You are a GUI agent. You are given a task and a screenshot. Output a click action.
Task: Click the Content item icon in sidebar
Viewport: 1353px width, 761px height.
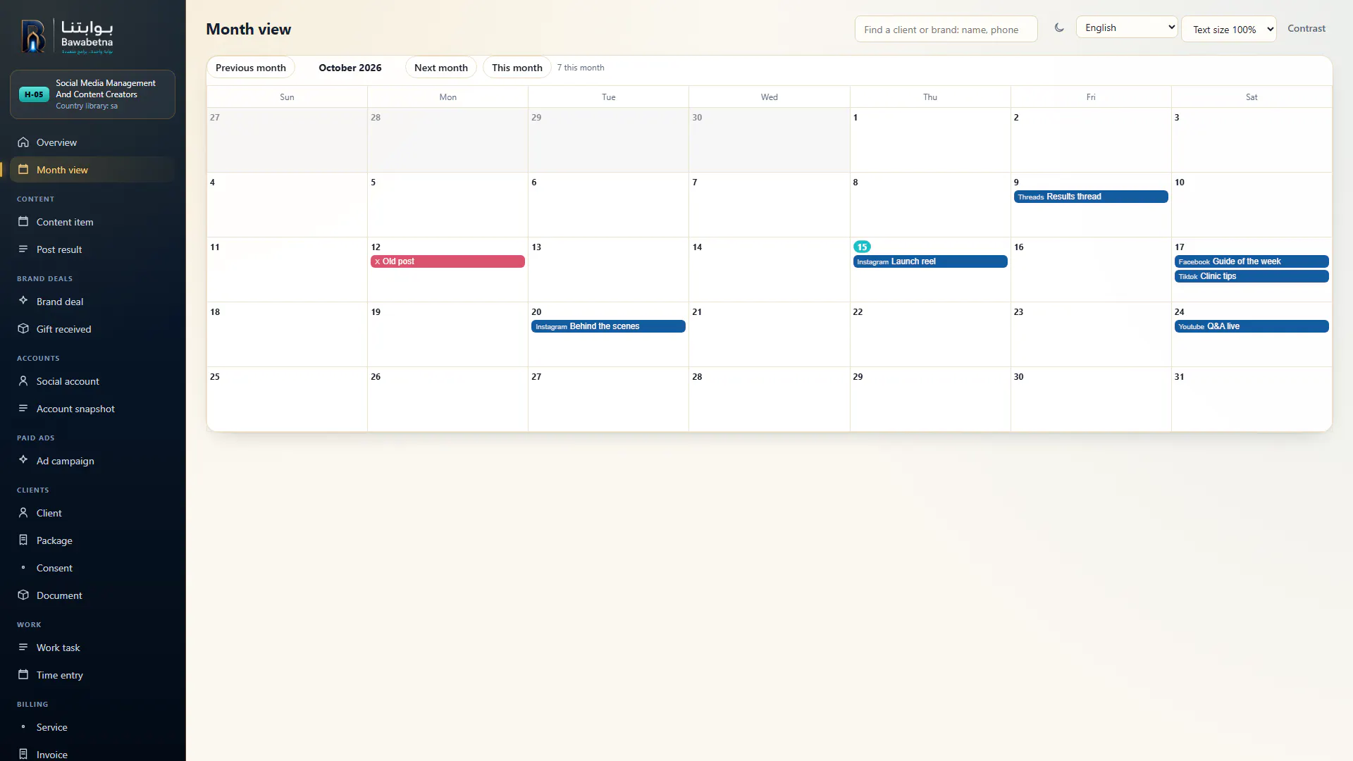(x=23, y=222)
